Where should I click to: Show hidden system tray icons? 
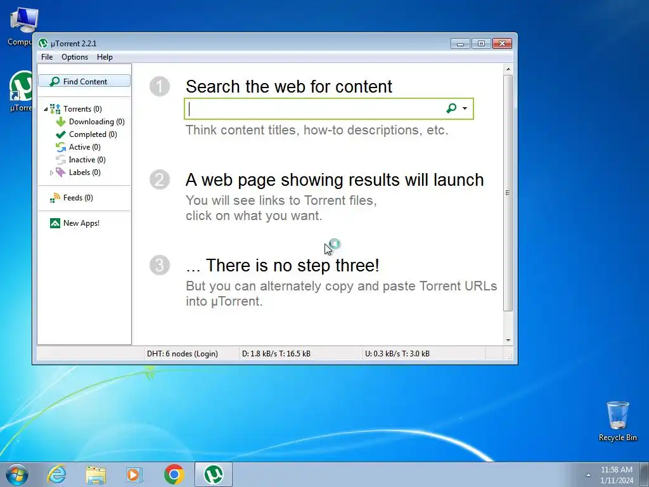click(x=588, y=474)
